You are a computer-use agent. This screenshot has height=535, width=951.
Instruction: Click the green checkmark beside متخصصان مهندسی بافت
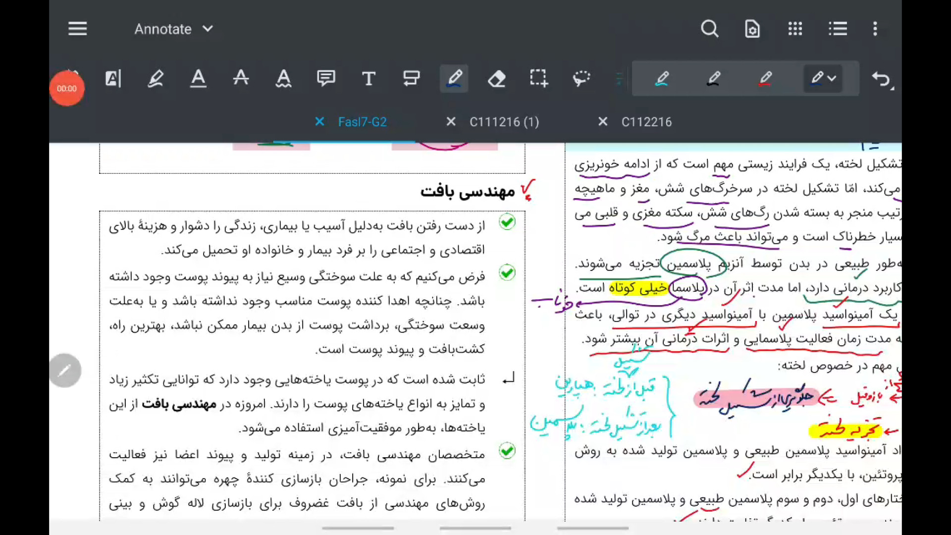click(507, 451)
